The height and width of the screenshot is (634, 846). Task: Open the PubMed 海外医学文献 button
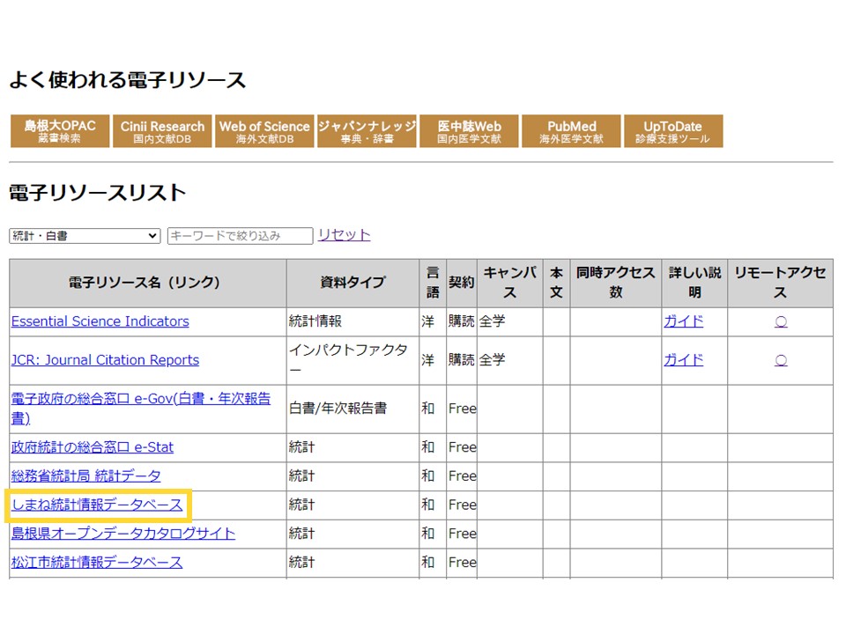pyautogui.click(x=571, y=131)
